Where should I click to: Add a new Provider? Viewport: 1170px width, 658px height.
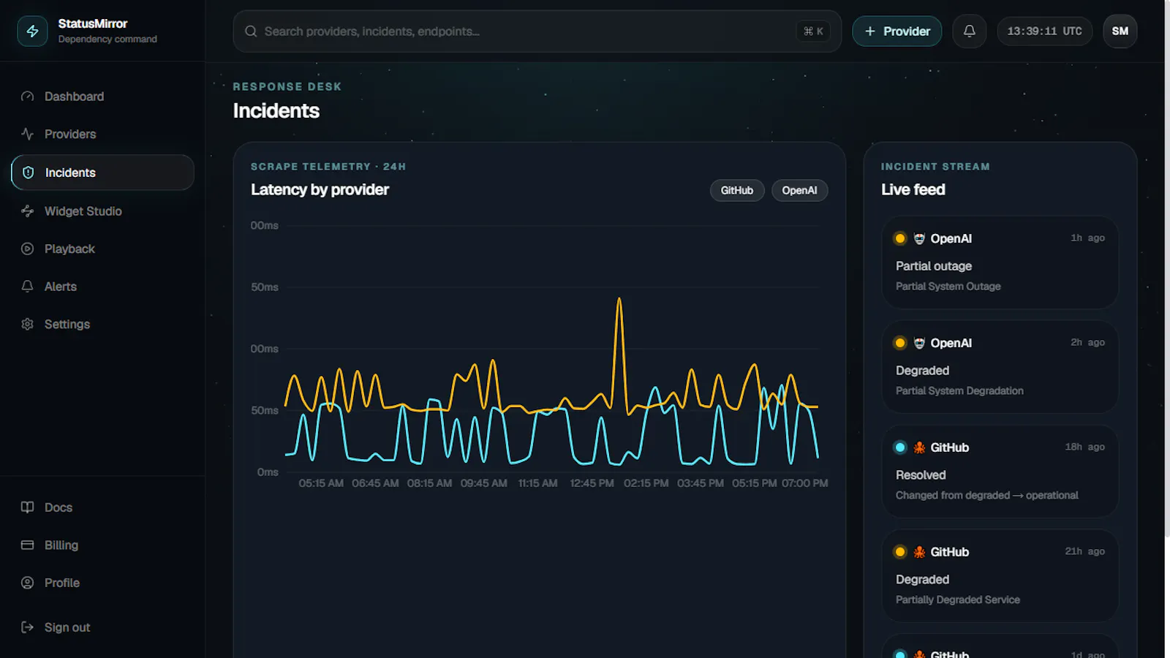pyautogui.click(x=897, y=31)
